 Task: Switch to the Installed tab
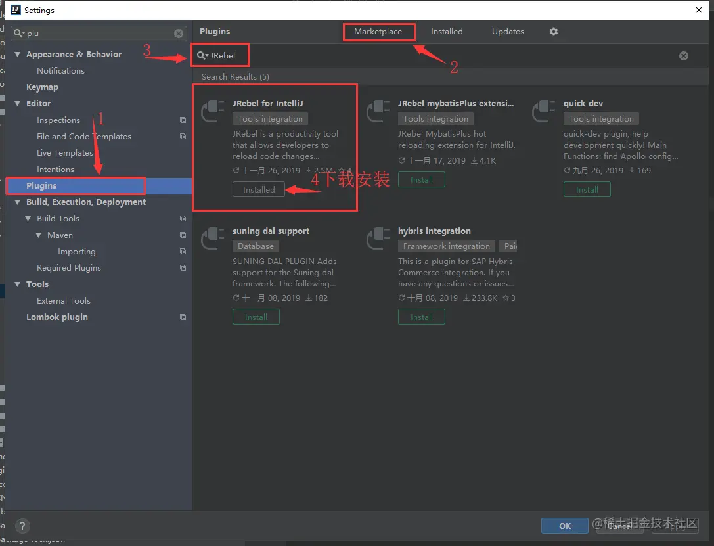(x=447, y=32)
